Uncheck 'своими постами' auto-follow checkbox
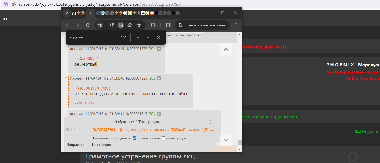 (135, 138)
